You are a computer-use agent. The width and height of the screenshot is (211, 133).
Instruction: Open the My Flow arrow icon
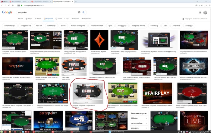click(199, 5)
